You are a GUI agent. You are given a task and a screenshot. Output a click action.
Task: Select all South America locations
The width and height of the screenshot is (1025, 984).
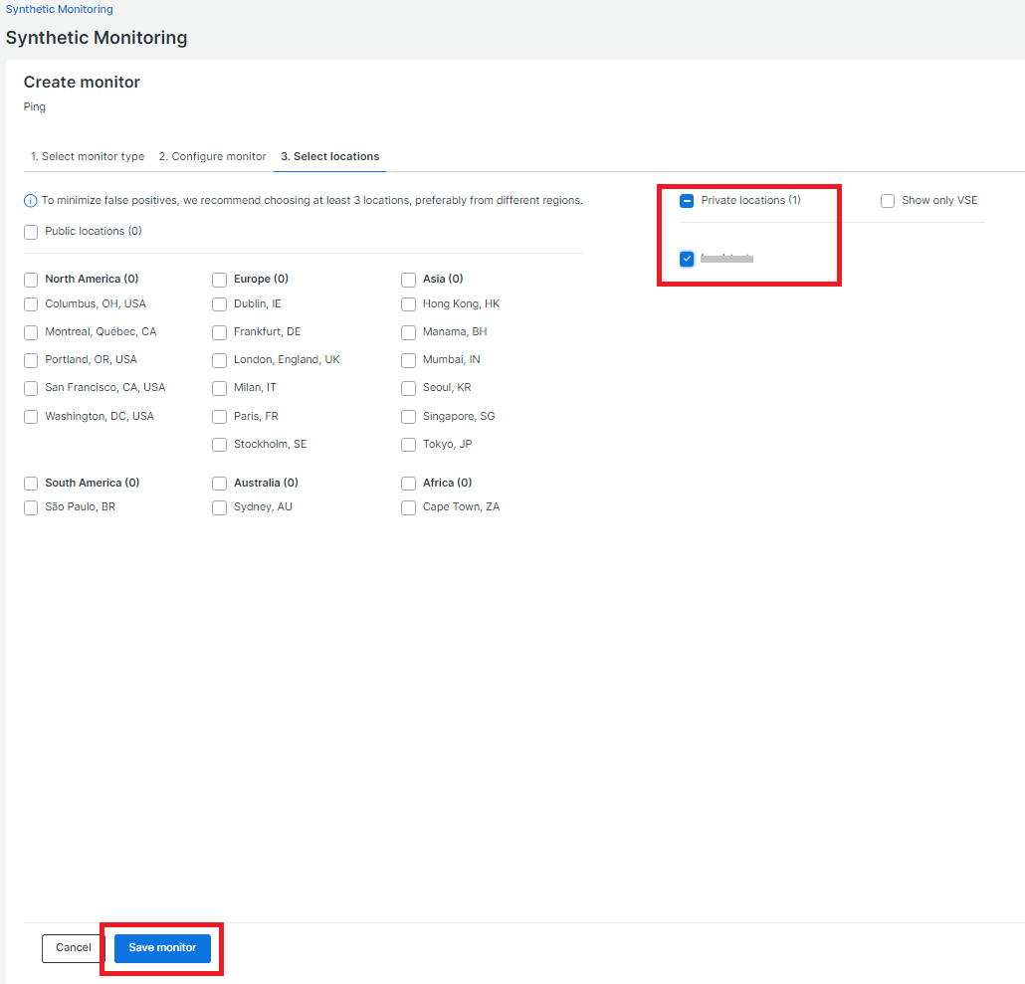31,484
